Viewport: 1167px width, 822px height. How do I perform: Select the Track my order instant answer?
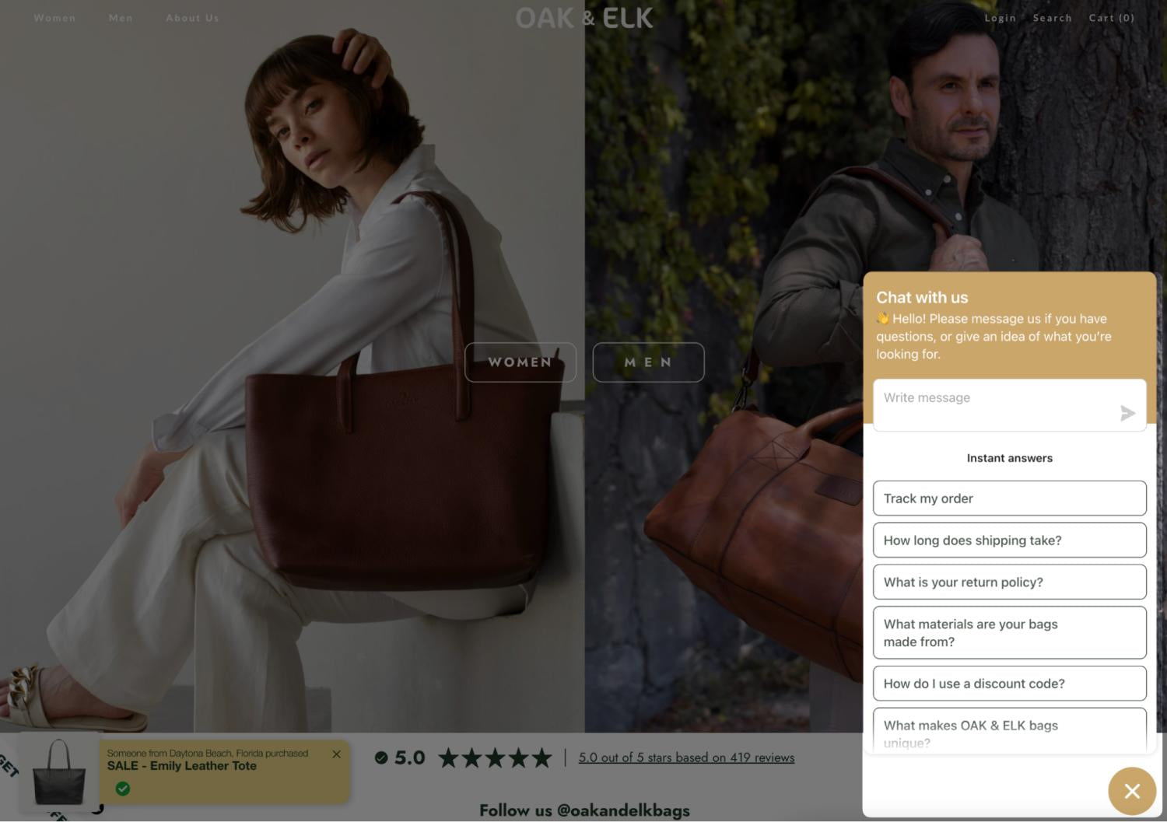tap(1009, 498)
